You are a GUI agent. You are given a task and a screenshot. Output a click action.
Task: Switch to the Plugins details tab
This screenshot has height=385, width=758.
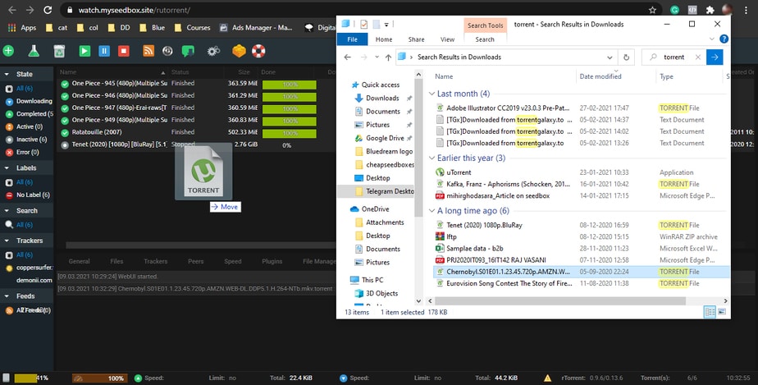[272, 261]
